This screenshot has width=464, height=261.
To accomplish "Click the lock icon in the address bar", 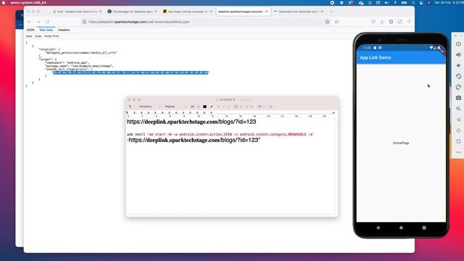I will click(84, 22).
